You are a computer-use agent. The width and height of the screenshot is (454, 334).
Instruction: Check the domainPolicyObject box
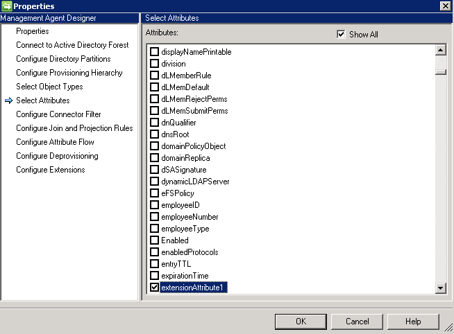[x=154, y=146]
